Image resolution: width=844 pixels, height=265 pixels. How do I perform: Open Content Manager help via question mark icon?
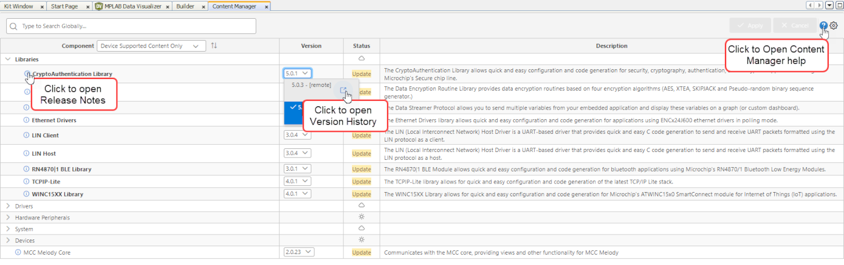coord(823,26)
